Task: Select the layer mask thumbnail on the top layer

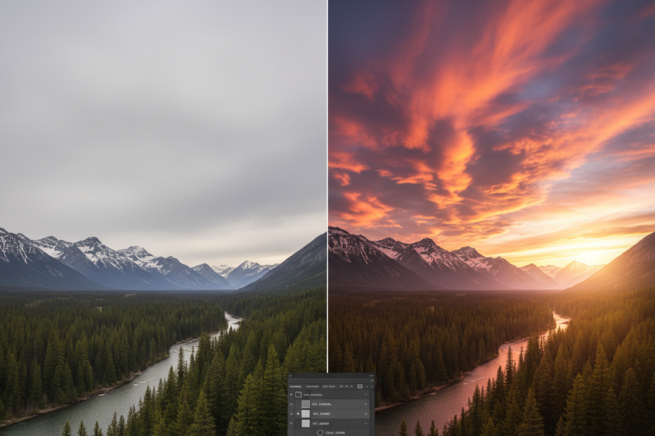Action: point(298,394)
